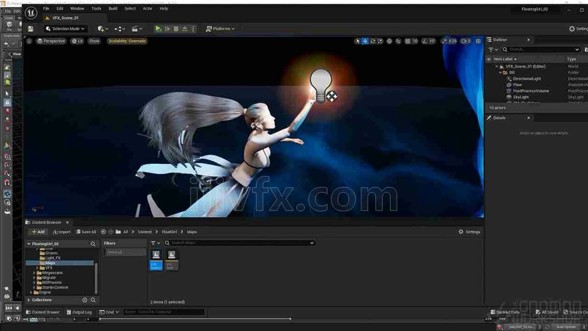Collapse the VFX_Scene_01 (Editor) tree node

[x=497, y=66]
